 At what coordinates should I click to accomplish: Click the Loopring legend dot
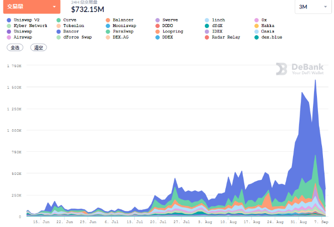click(158, 32)
